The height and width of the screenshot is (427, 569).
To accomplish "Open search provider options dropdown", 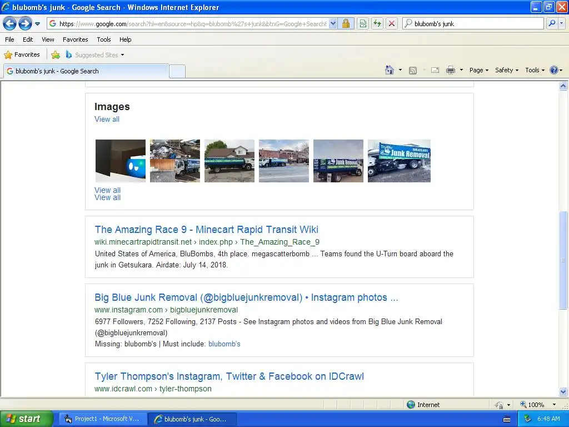I will (561, 23).
